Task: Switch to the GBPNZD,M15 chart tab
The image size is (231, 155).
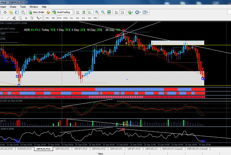Action: point(99,149)
